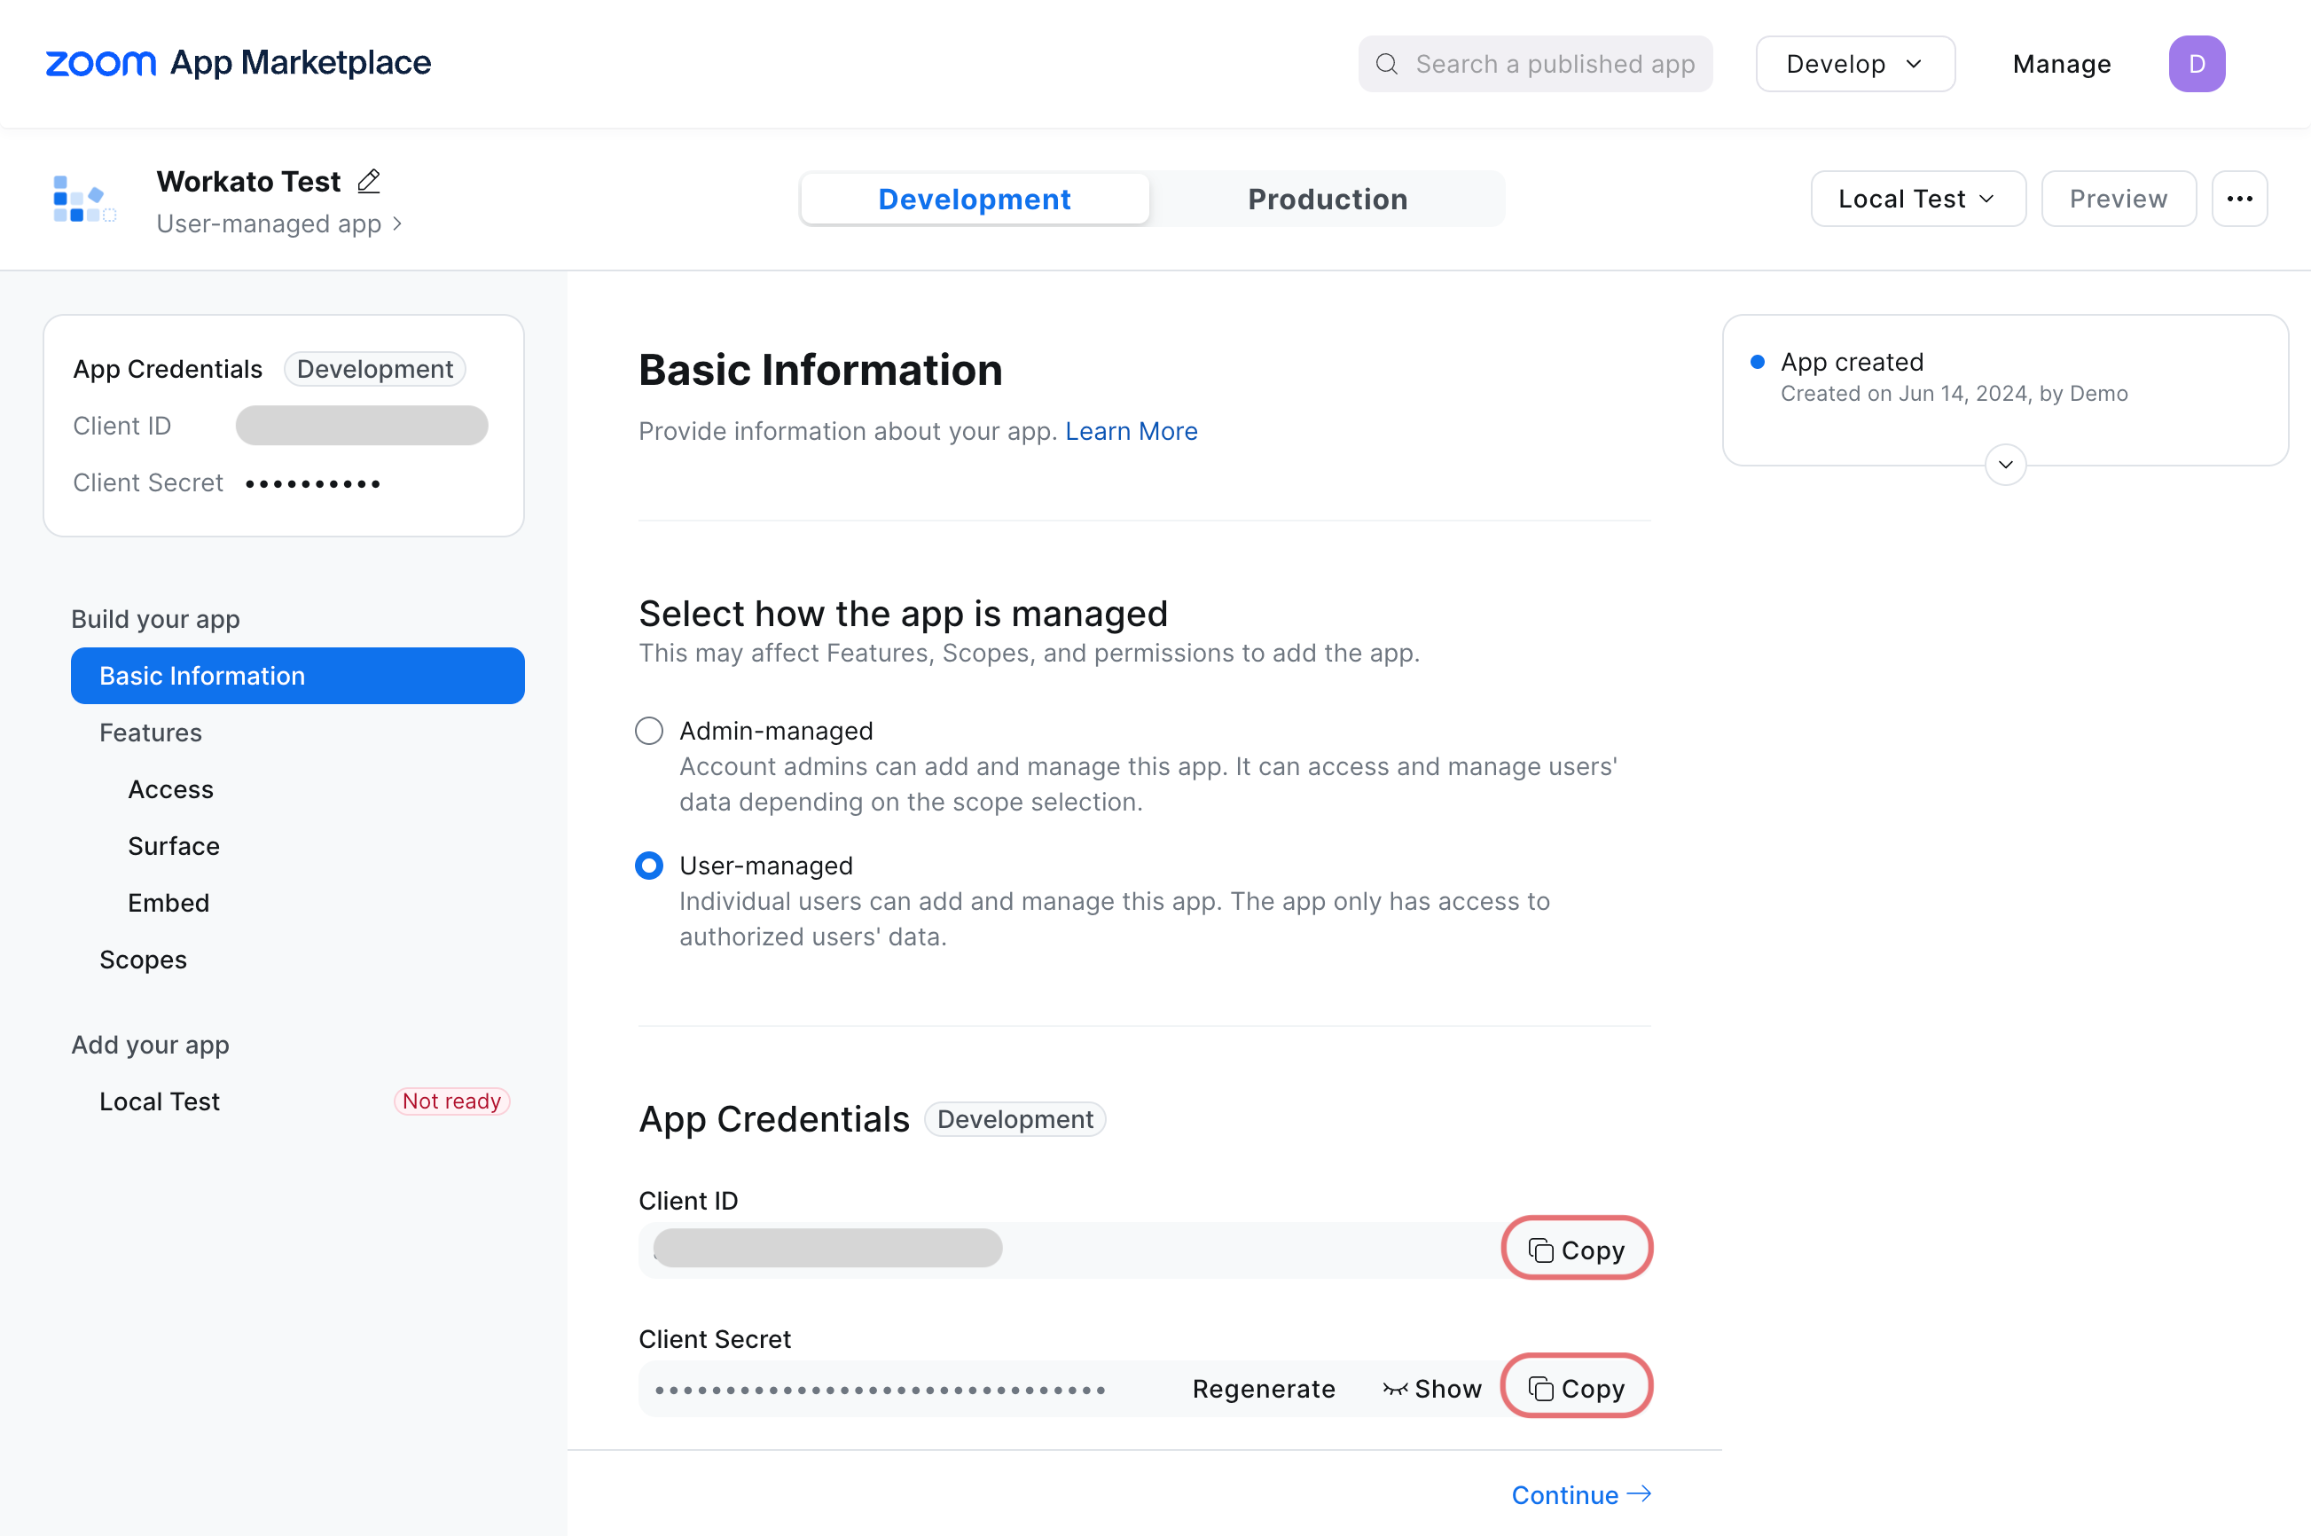Viewport: 2311px width, 1536px height.
Task: Open the more options ellipsis menu
Action: (x=2240, y=198)
